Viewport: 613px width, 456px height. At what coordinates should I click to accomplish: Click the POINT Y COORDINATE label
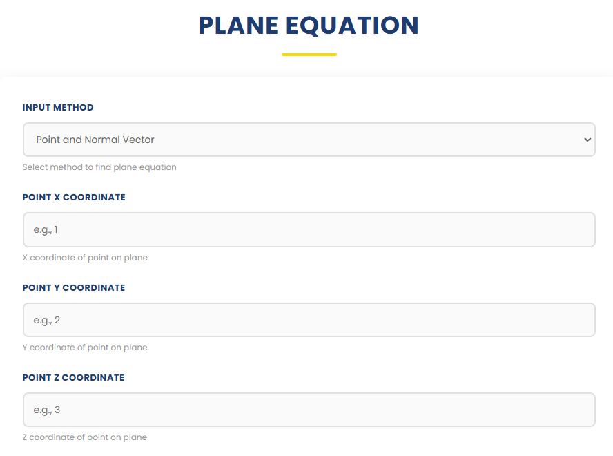73,287
